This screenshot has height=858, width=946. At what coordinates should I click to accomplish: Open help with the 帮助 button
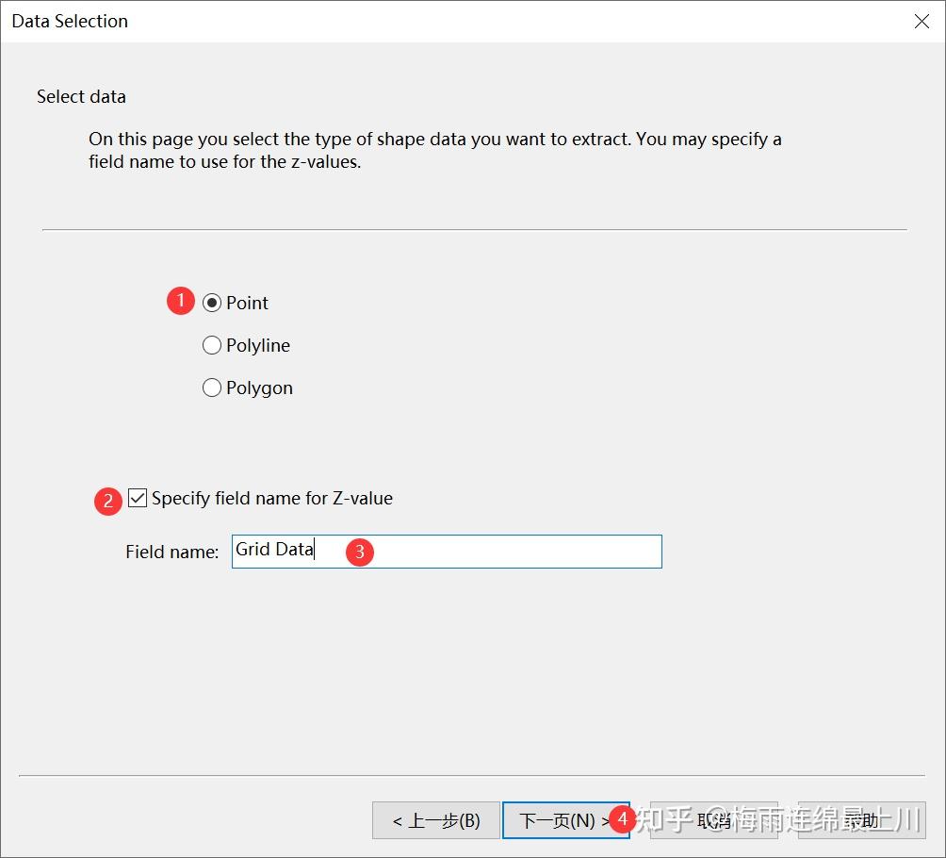[x=861, y=820]
